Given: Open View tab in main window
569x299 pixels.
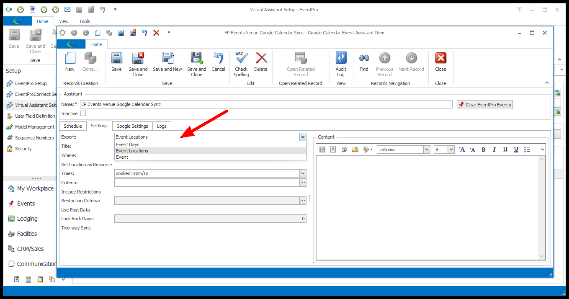Looking at the screenshot, I should click(x=64, y=21).
